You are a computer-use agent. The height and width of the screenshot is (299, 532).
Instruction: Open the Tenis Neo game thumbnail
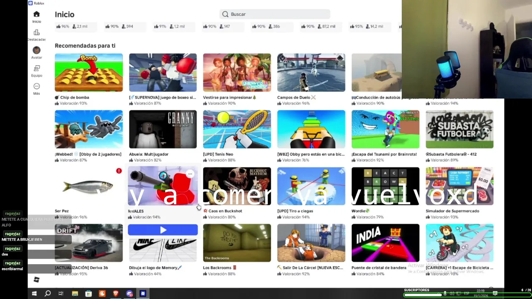click(x=237, y=129)
